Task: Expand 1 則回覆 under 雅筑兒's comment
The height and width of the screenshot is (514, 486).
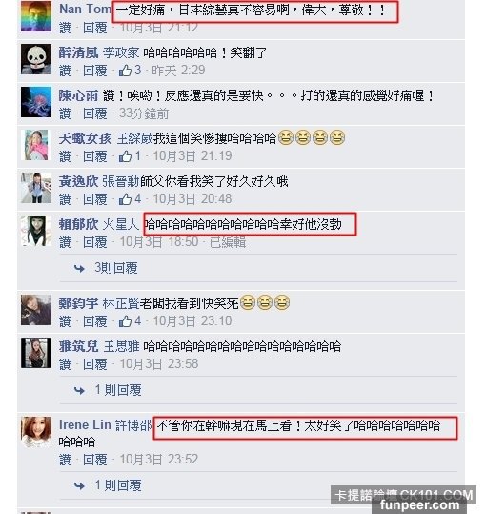Action: (x=118, y=390)
